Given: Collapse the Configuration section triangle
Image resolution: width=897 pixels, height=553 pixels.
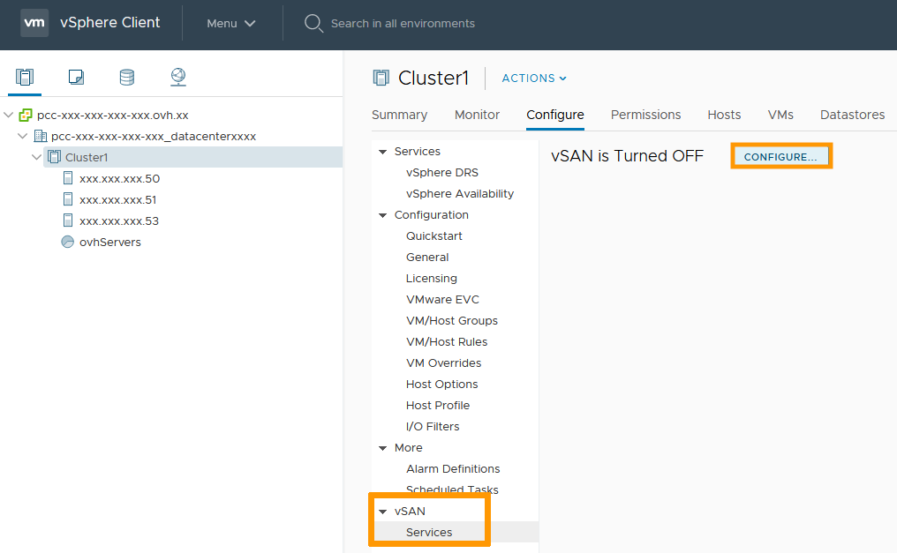Looking at the screenshot, I should (382, 215).
